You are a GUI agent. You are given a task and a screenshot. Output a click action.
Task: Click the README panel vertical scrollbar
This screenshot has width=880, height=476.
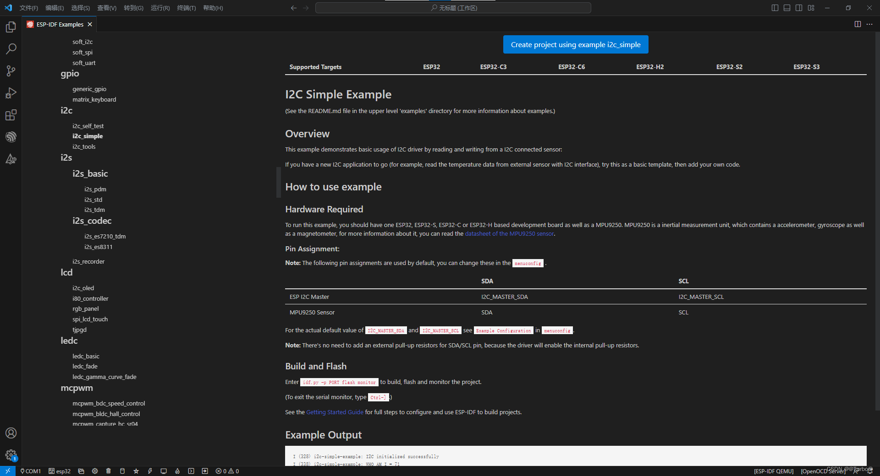(x=877, y=221)
